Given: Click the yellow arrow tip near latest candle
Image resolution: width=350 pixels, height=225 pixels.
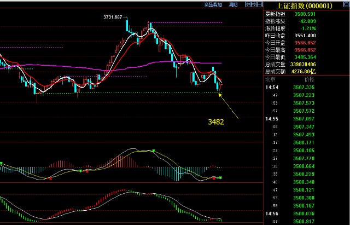Looking at the screenshot, I should coord(219,95).
